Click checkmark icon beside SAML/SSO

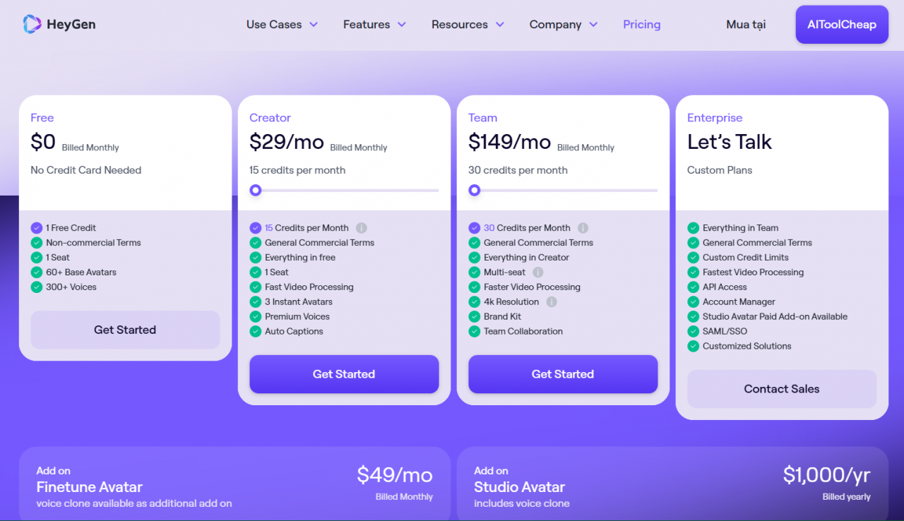click(694, 332)
